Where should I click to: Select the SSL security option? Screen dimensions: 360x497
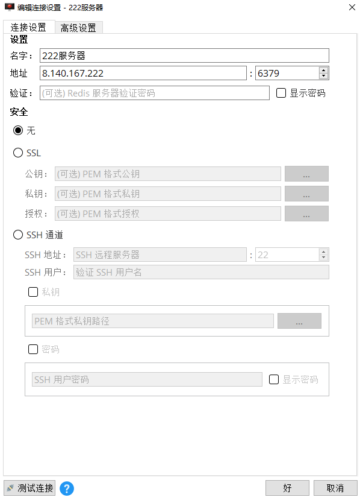tap(18, 153)
